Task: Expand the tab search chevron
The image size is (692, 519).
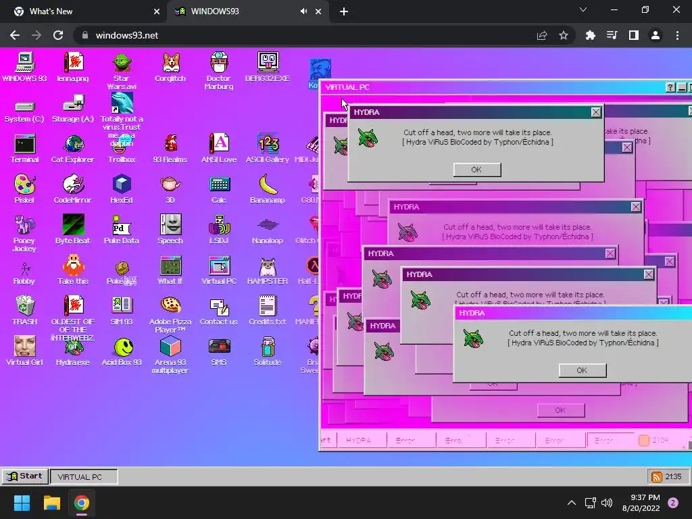Action: tap(583, 9)
